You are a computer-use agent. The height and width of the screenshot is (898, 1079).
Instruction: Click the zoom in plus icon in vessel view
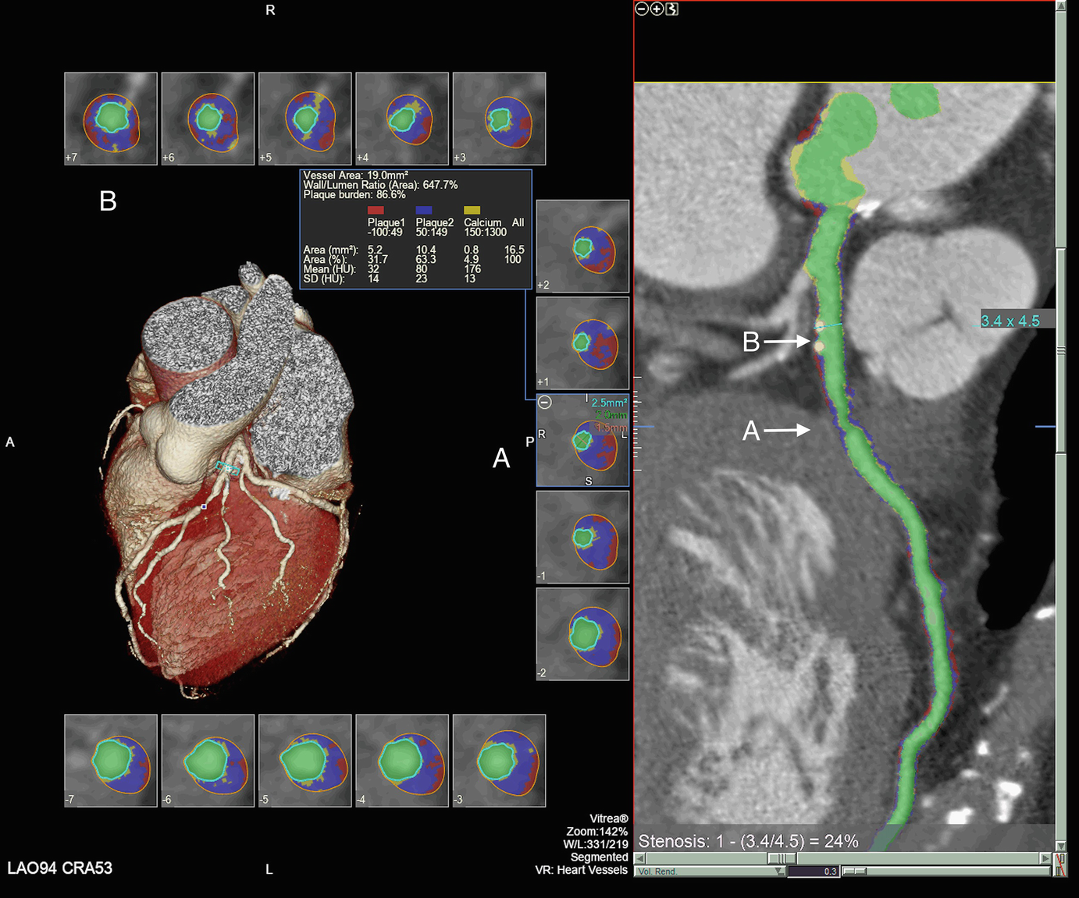tap(657, 9)
